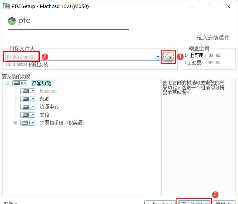Open the destination folder path dropdown arrow
Viewport: 238px width, 204px height.
(158, 57)
